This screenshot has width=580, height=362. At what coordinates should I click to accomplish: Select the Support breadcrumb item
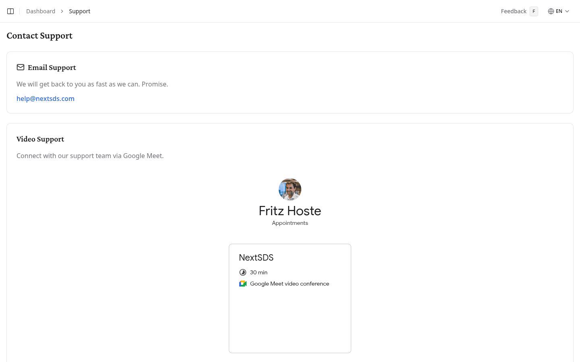pos(79,11)
